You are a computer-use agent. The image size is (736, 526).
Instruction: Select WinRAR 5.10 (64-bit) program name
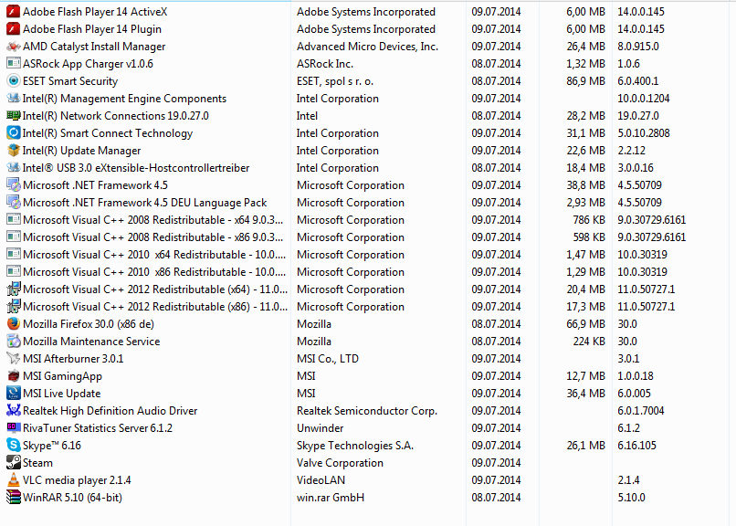click(73, 498)
